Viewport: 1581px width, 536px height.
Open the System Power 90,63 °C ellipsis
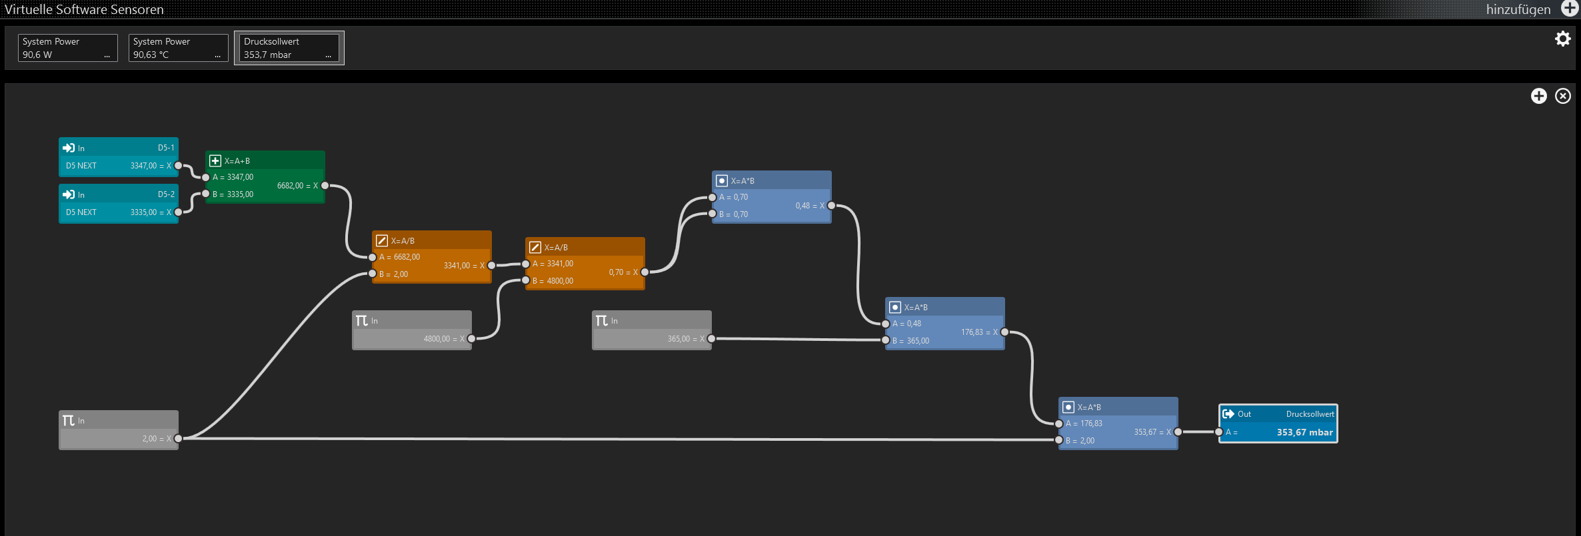tap(217, 56)
